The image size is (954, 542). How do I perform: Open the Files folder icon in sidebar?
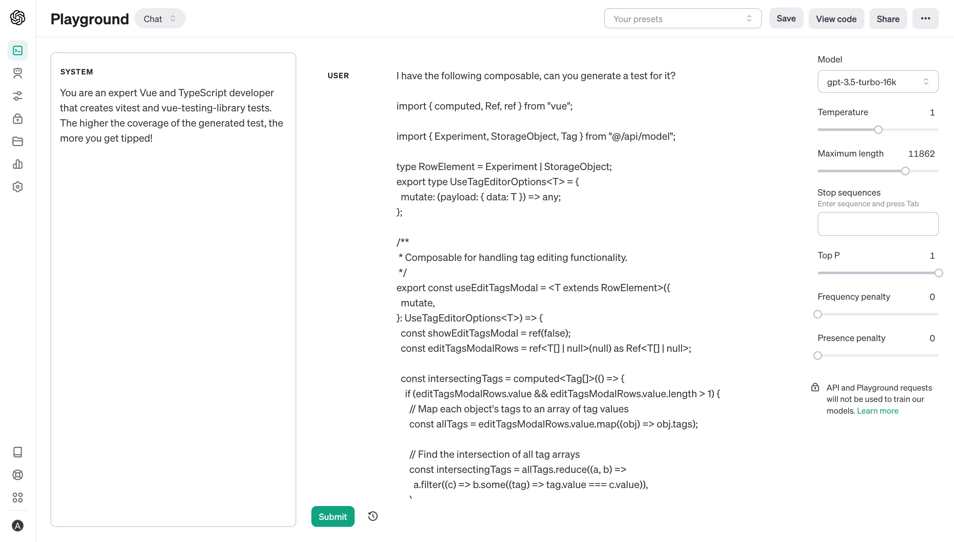[17, 141]
